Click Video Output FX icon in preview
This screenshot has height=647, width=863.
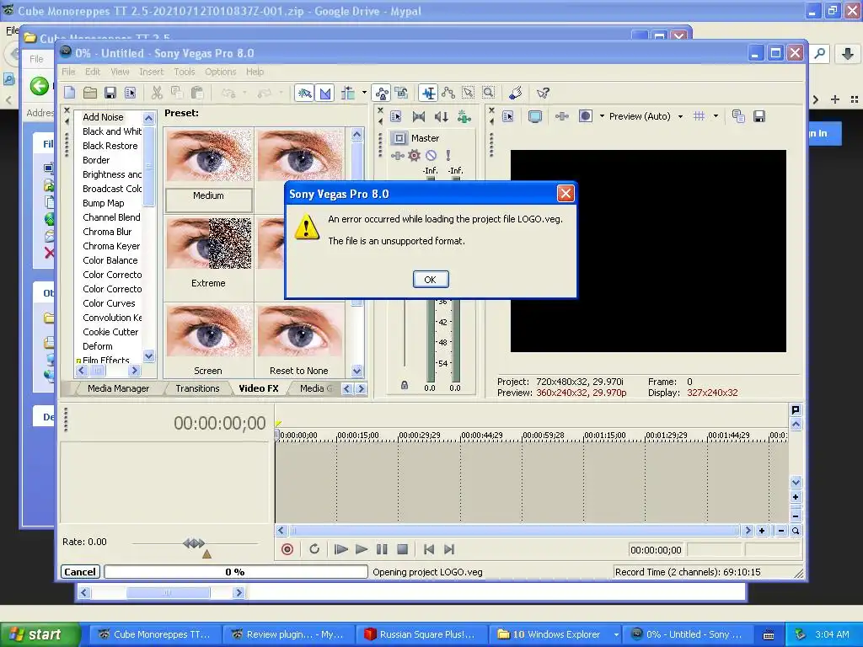pyautogui.click(x=562, y=116)
